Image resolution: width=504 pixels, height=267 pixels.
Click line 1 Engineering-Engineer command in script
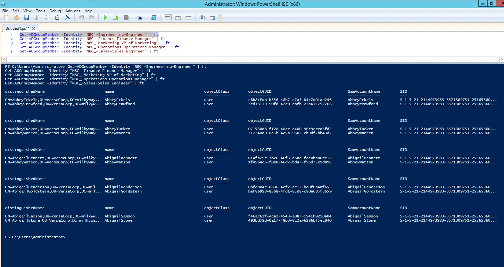click(89, 35)
